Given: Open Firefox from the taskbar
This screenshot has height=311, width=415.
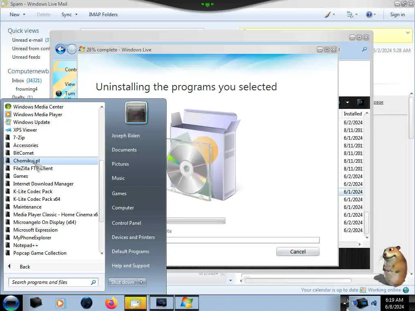Looking at the screenshot, I should (x=111, y=303).
